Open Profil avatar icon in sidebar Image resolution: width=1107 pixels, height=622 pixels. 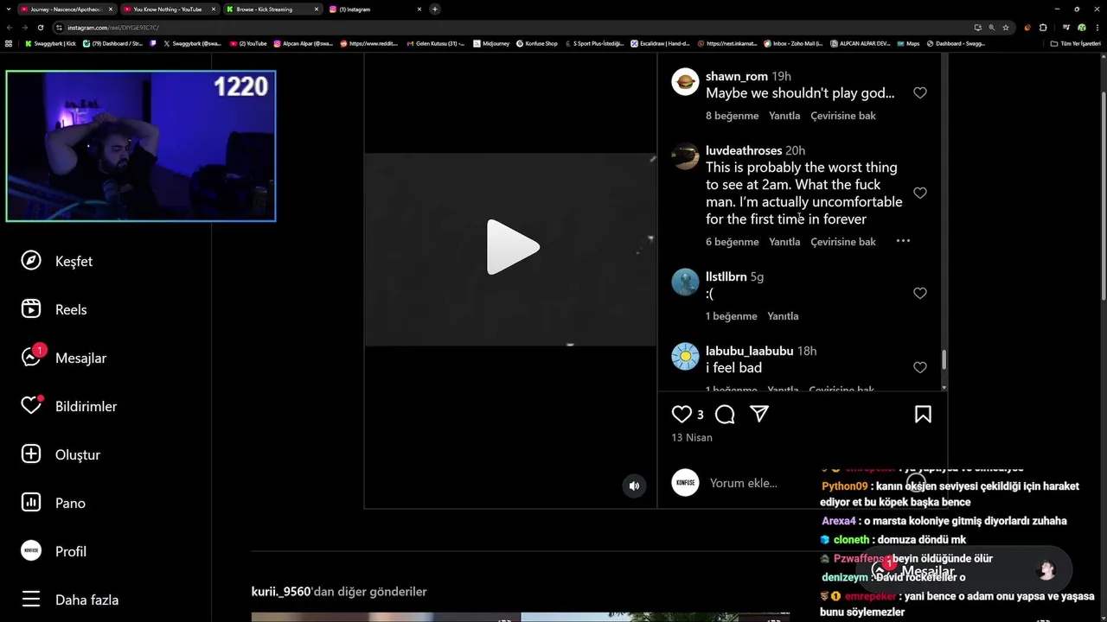31,551
